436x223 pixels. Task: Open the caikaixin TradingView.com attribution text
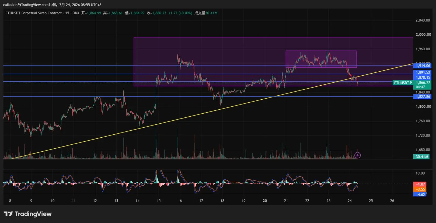(52, 5)
